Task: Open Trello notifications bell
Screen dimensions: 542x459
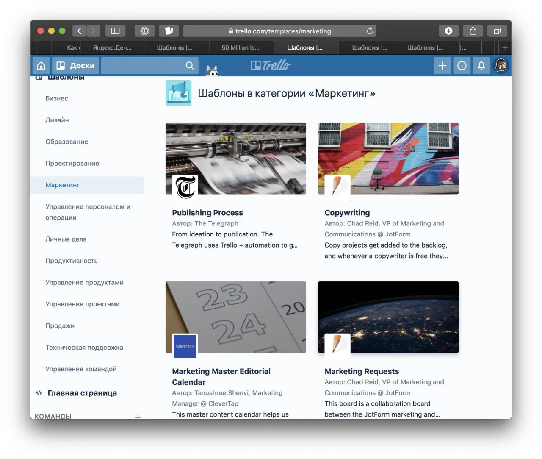Action: tap(481, 66)
